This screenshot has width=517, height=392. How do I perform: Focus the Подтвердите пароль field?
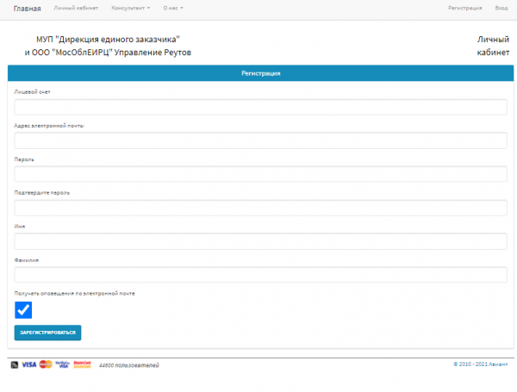tap(260, 208)
